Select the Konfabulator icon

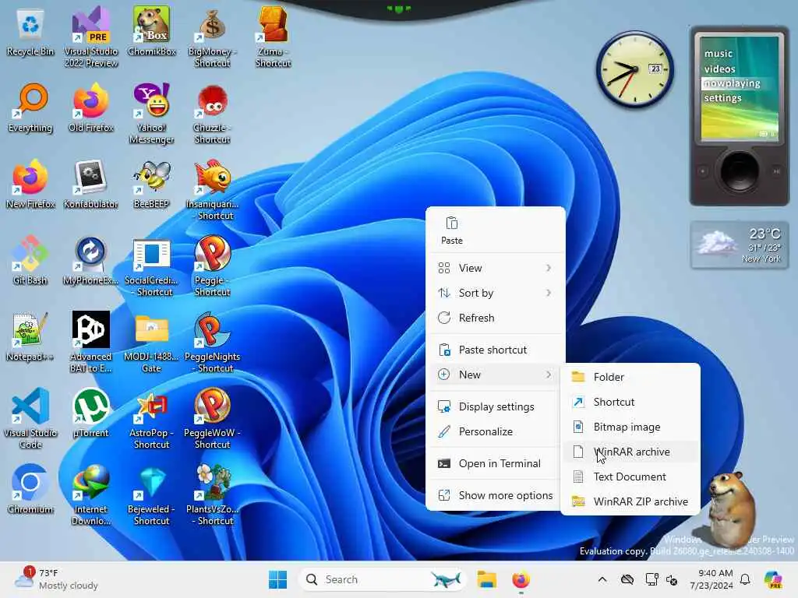[x=91, y=184]
